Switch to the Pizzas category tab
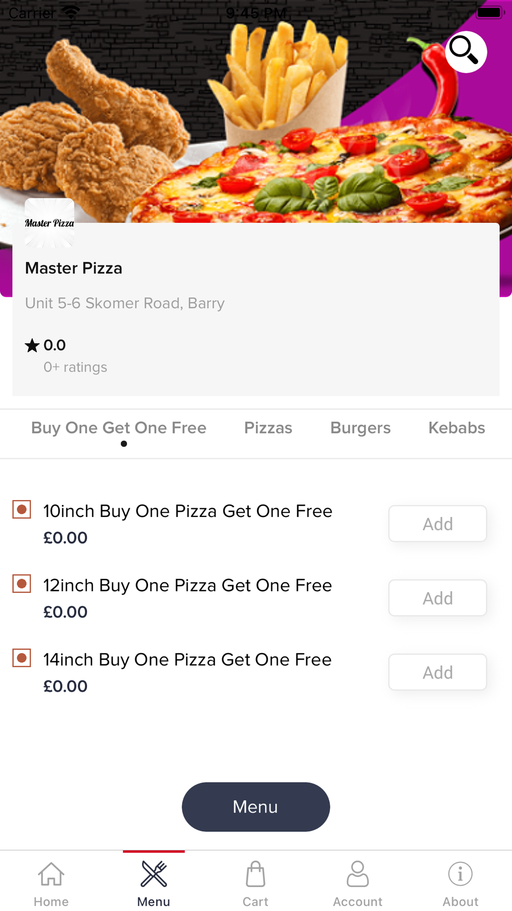Image resolution: width=512 pixels, height=911 pixels. point(268,428)
